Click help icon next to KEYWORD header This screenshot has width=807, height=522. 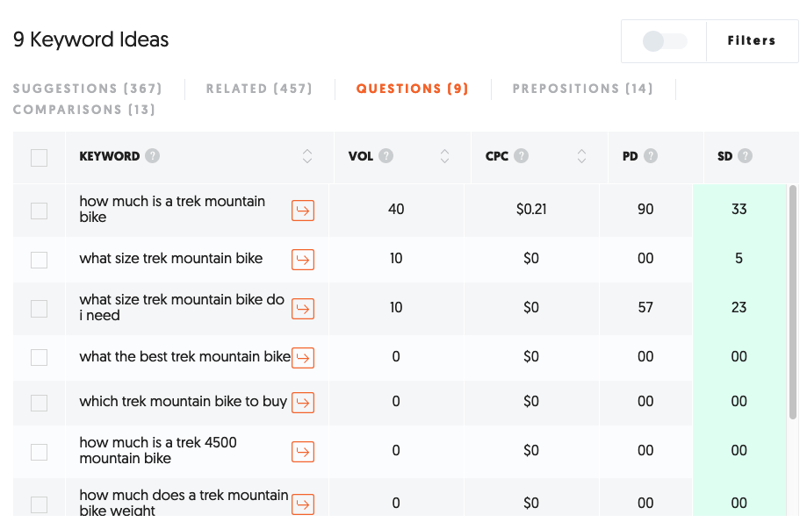point(152,156)
